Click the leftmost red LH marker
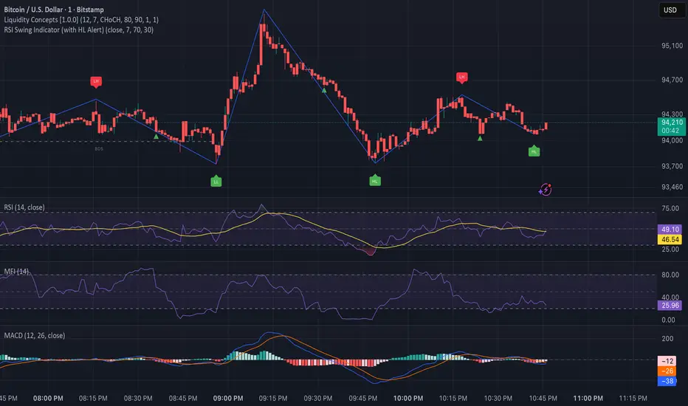688x406 pixels. pos(95,80)
